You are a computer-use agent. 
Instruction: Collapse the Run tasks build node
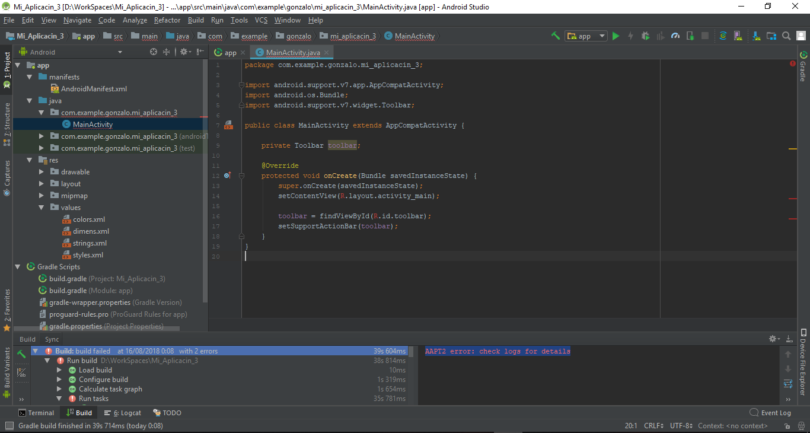pos(59,399)
